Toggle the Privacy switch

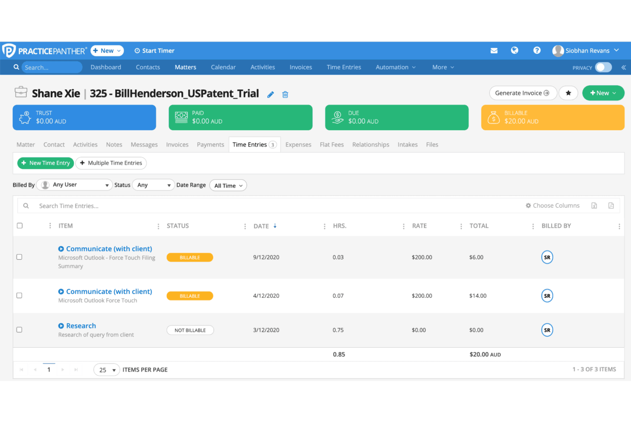[x=603, y=67]
